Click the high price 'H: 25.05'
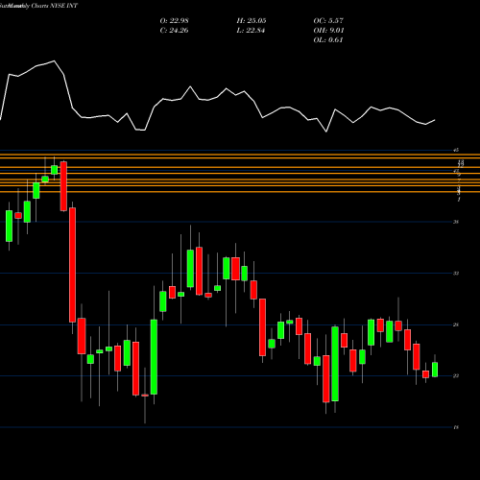This screenshot has width=480, height=480. click(252, 21)
